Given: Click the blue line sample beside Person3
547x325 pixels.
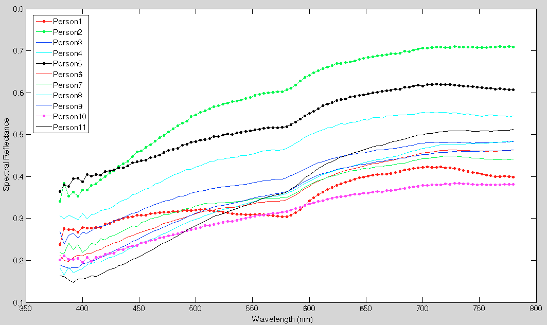Looking at the screenshot, I should (x=44, y=42).
